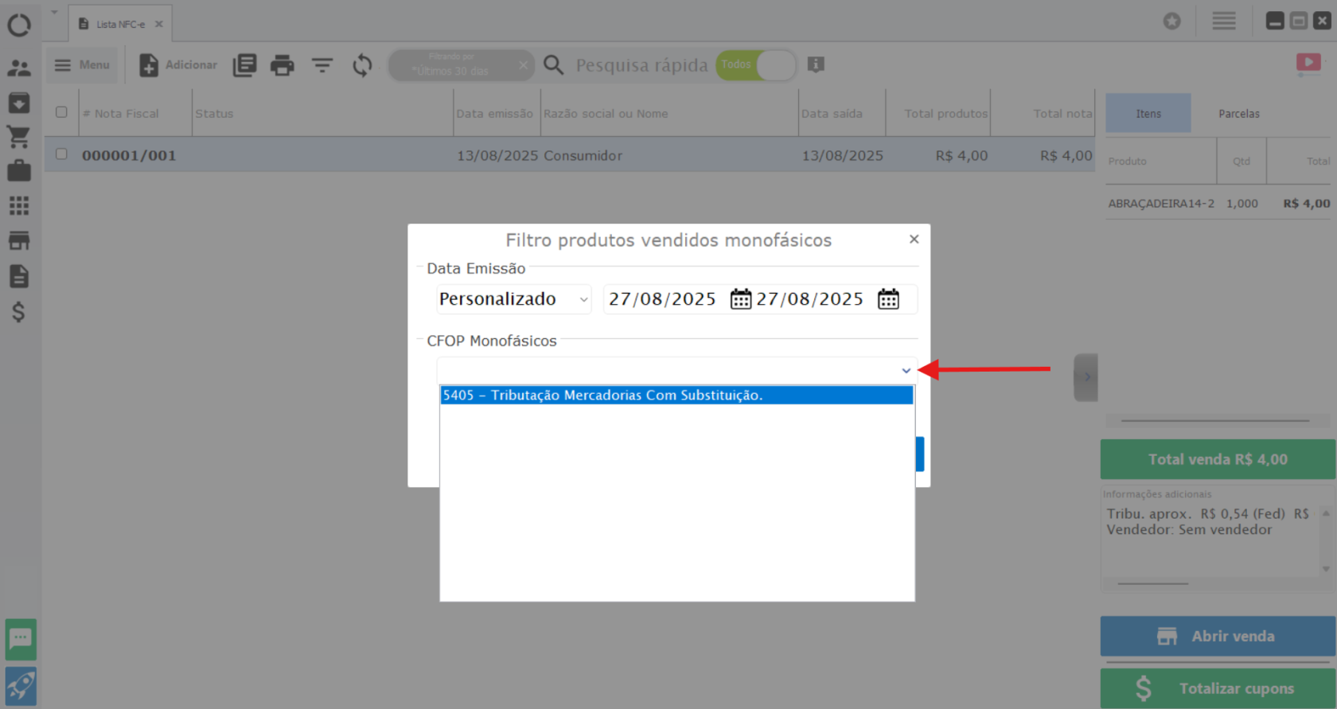Click the start date calendar icon

coord(740,299)
